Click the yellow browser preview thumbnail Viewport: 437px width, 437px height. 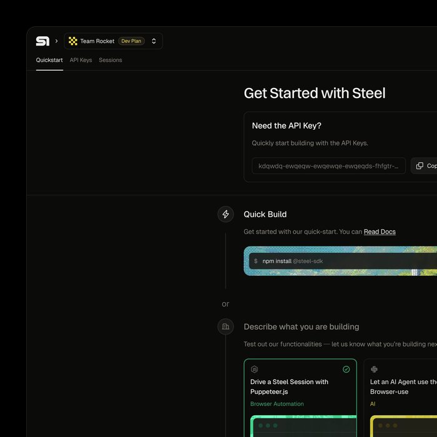(403, 426)
